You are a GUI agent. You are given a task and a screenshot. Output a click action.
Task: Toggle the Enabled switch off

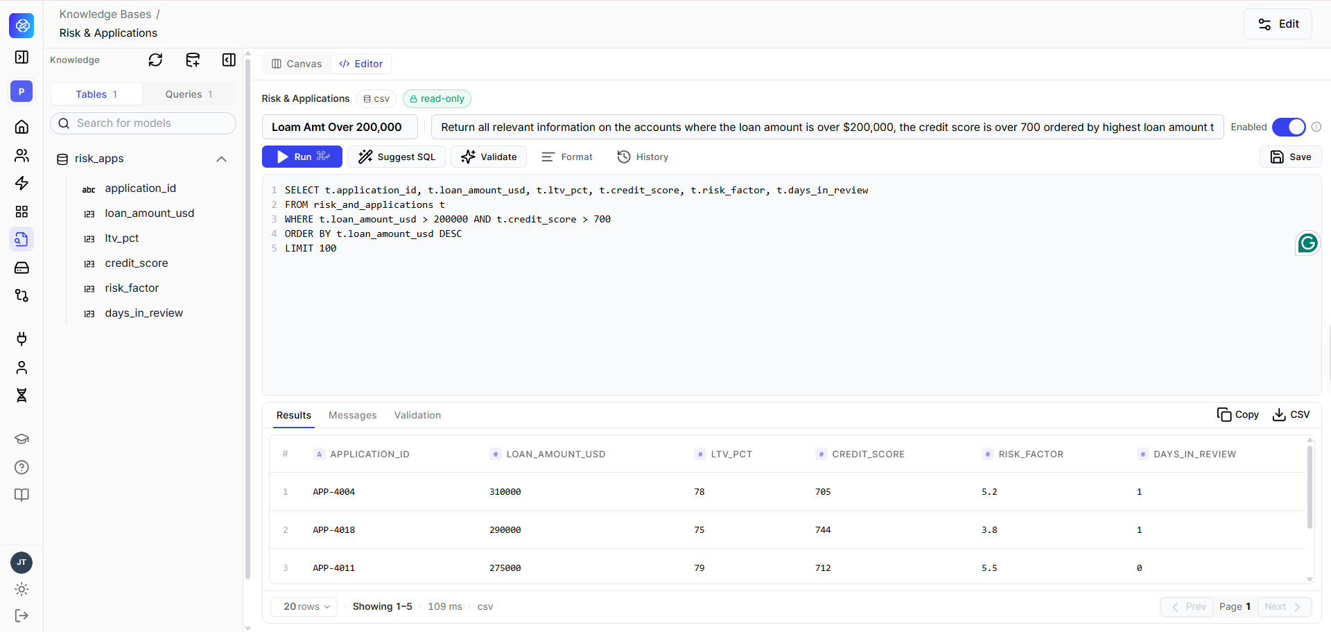[1289, 127]
